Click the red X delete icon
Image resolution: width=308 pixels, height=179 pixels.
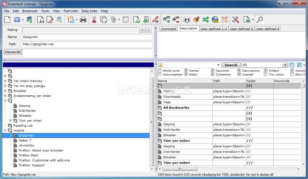click(224, 20)
